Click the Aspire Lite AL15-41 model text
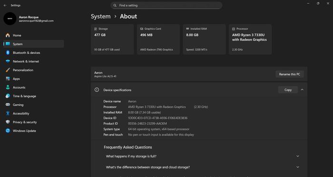The width and height of the screenshot is (333, 177). click(105, 76)
